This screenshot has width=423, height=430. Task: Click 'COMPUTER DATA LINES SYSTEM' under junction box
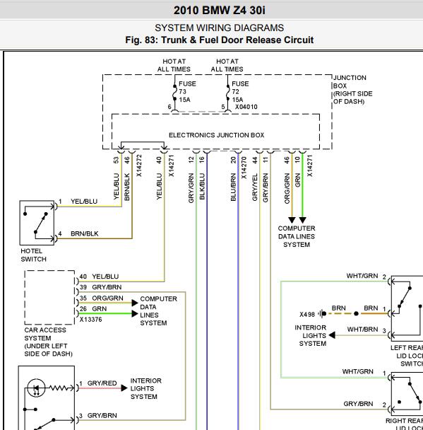[297, 236]
